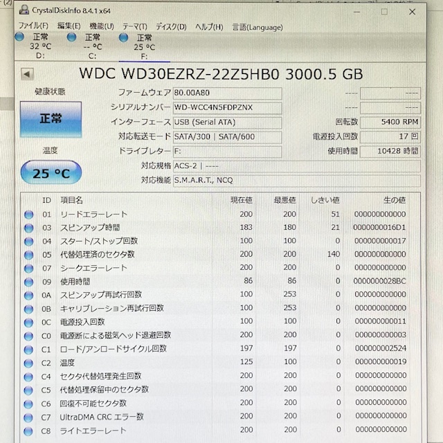443x443 pixels.
Task: Click status icon for 01 リードエラーレート
Action: (x=28, y=215)
